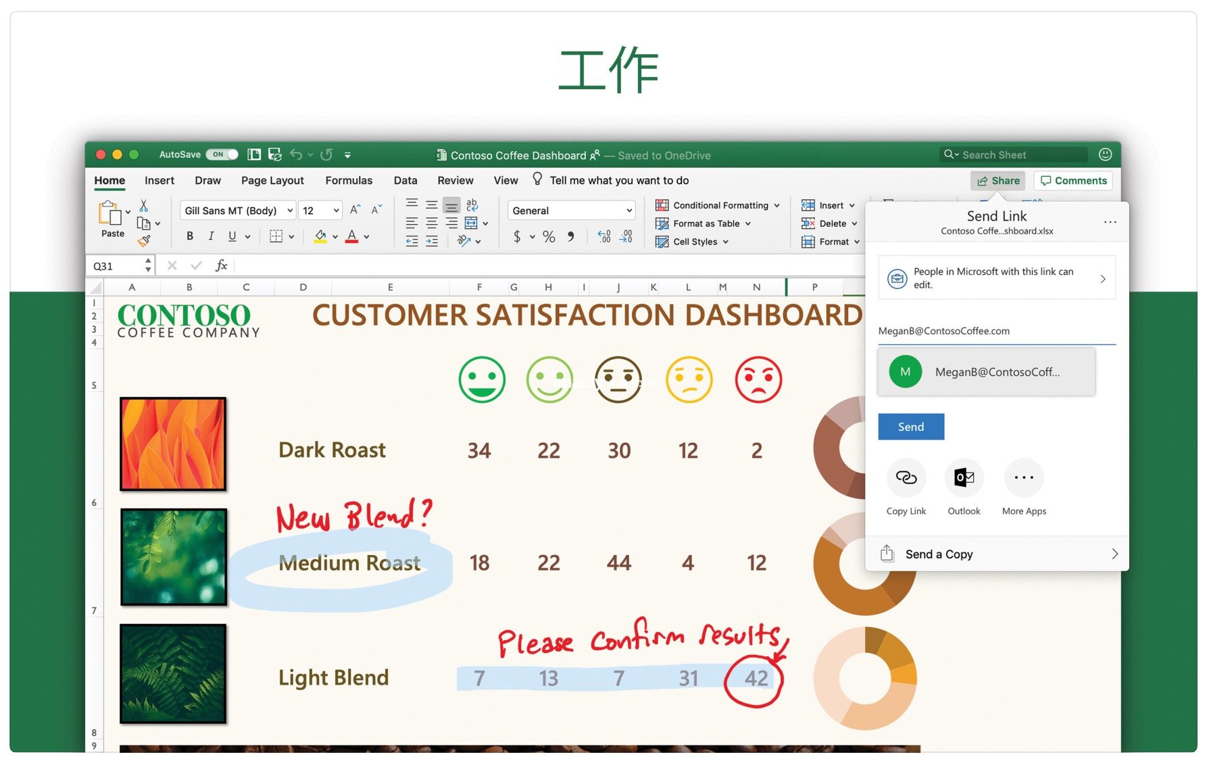
Task: Choose Outlook in the share panel
Action: click(x=964, y=487)
